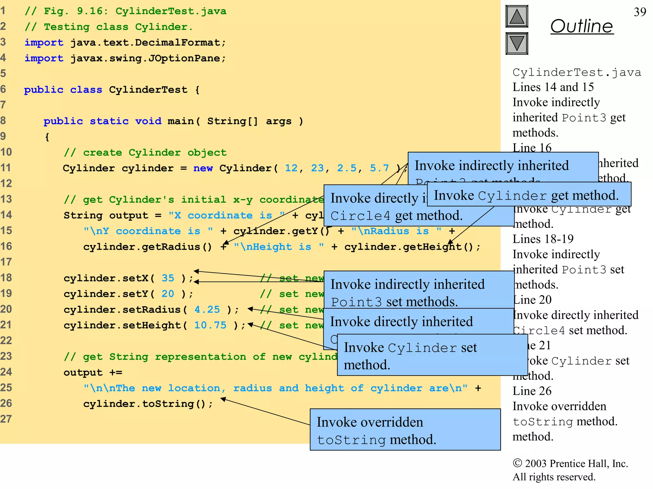Viewport: 653px width, 489px height.
Task: Click the up arrow navigation button
Action: click(x=517, y=17)
